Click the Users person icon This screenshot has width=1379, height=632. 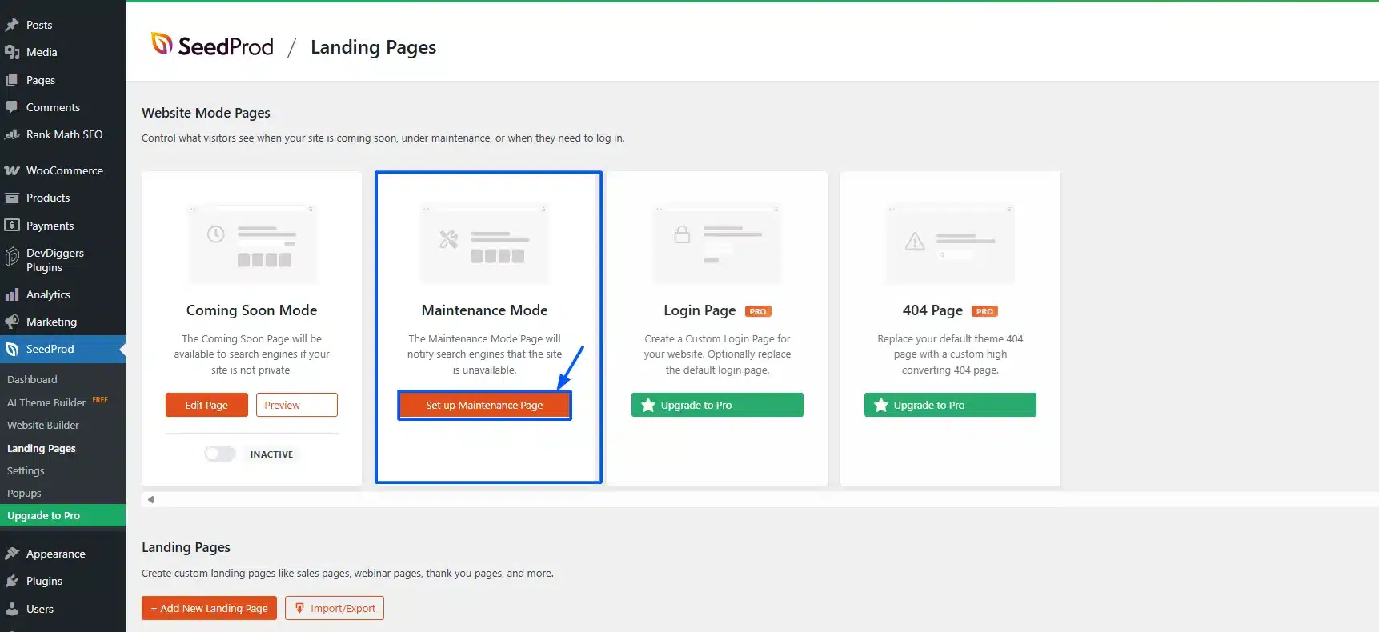(x=12, y=609)
